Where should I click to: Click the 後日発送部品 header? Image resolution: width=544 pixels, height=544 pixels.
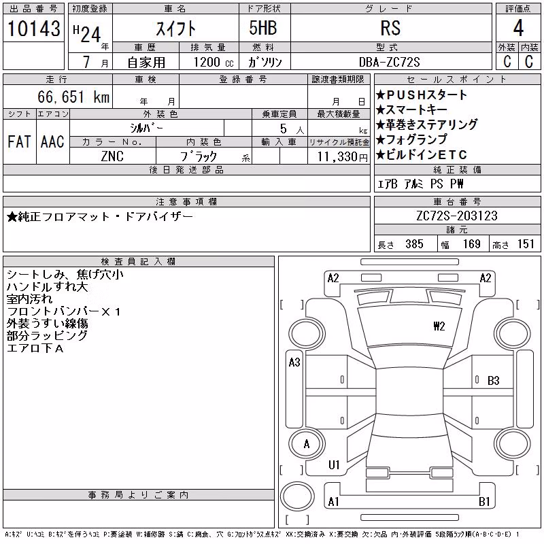click(x=186, y=169)
